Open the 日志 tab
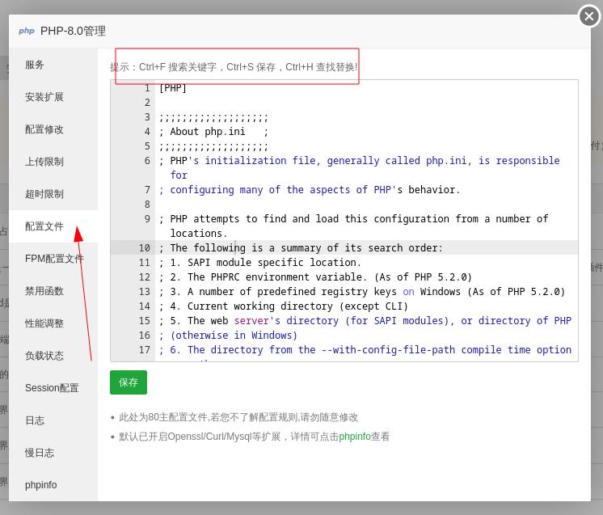This screenshot has width=603, height=515. (35, 420)
